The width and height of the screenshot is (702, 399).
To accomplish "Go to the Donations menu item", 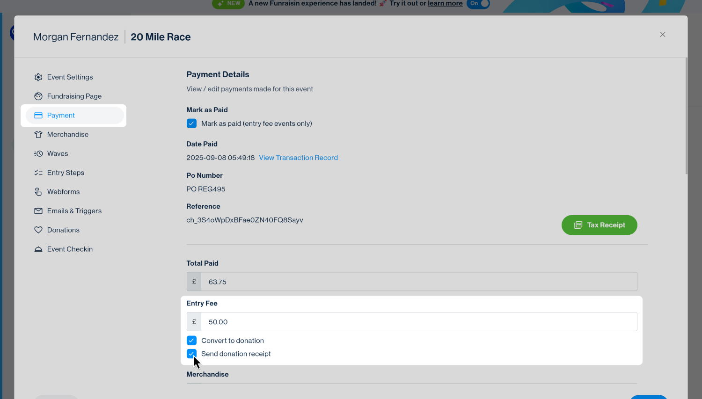I will [63, 230].
